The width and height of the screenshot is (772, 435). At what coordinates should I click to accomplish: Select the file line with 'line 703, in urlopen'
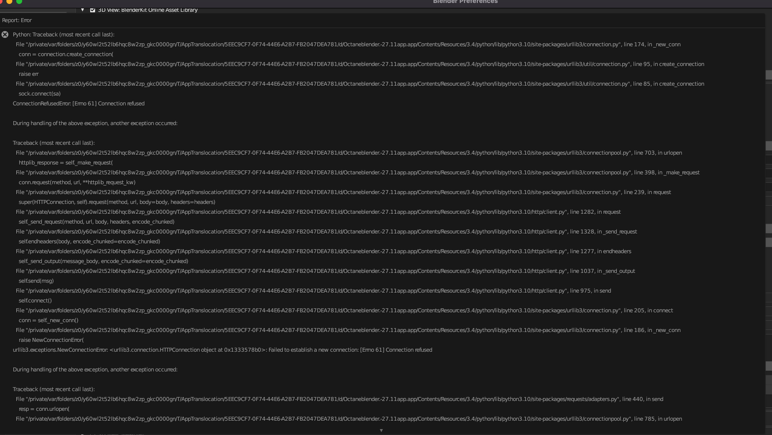click(x=349, y=153)
